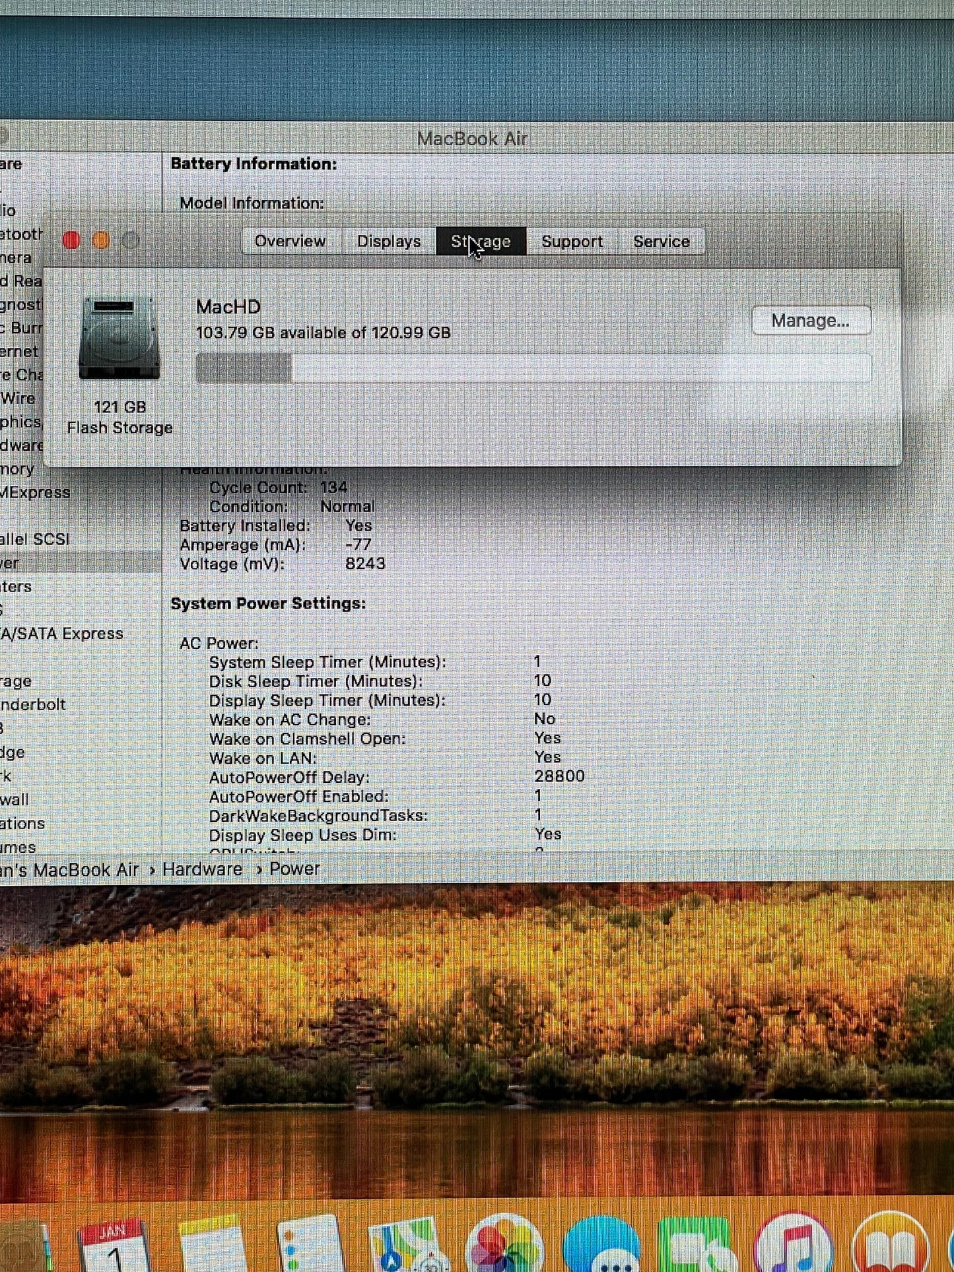The image size is (954, 1272).
Task: Click the Condition value Normal
Action: pos(347,507)
